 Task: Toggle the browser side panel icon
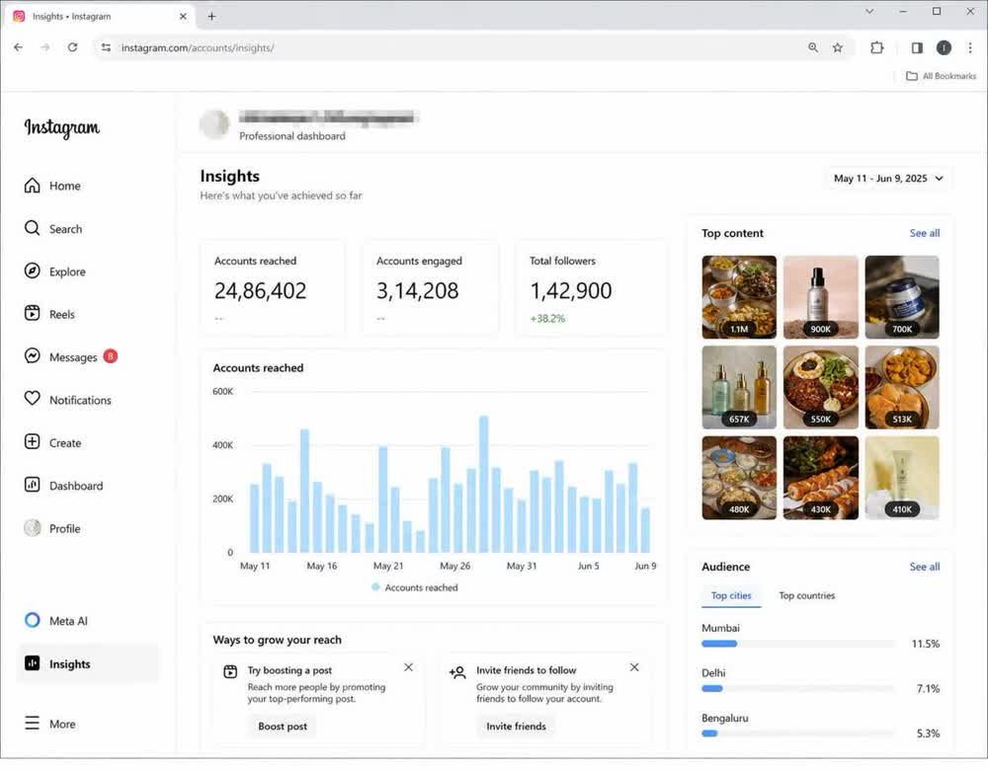pyautogui.click(x=917, y=47)
